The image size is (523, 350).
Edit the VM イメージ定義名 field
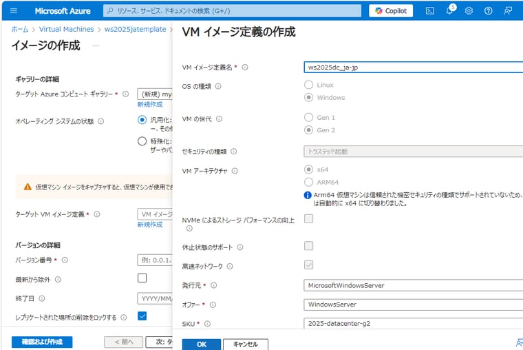414,67
